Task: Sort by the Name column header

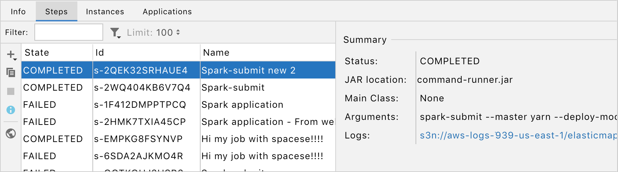Action: coord(268,52)
